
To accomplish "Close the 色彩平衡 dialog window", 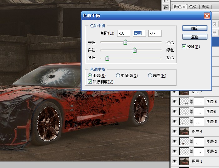I will pyautogui.click(x=207, y=16).
